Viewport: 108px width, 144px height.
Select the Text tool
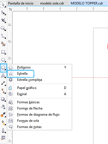(3, 76)
